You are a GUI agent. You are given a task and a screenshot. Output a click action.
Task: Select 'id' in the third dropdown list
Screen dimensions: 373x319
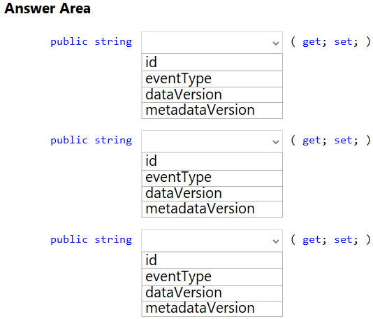click(x=212, y=260)
